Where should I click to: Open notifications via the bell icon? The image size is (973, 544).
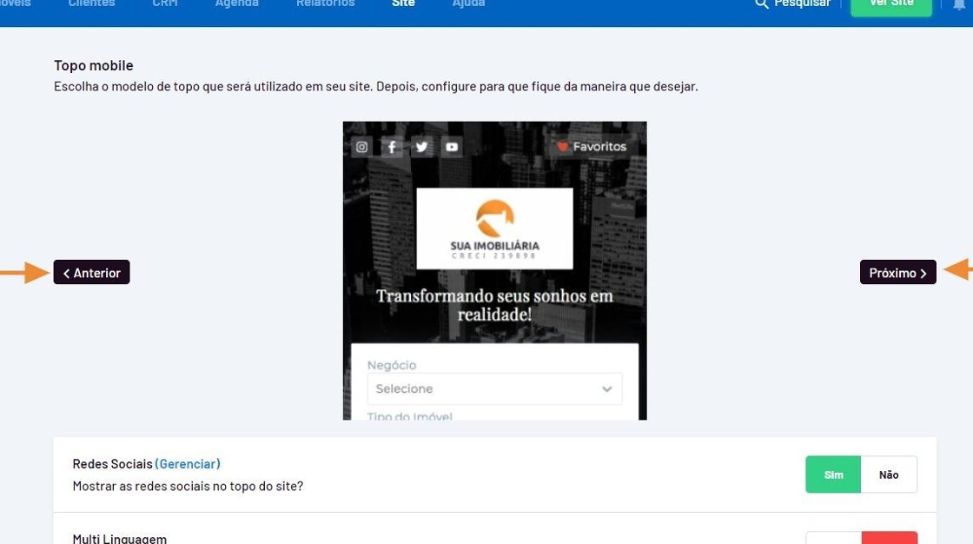pyautogui.click(x=959, y=5)
